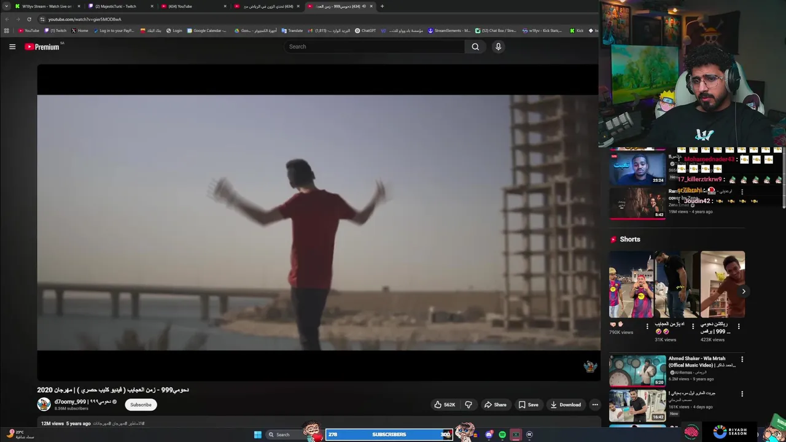Open the Windows Start menu
786x442 pixels.
coord(258,435)
